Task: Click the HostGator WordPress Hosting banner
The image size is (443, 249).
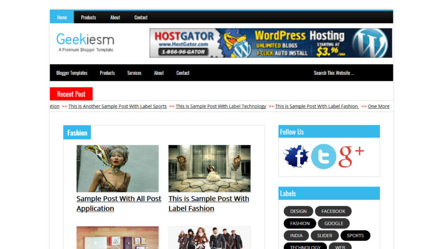Action: (271, 43)
